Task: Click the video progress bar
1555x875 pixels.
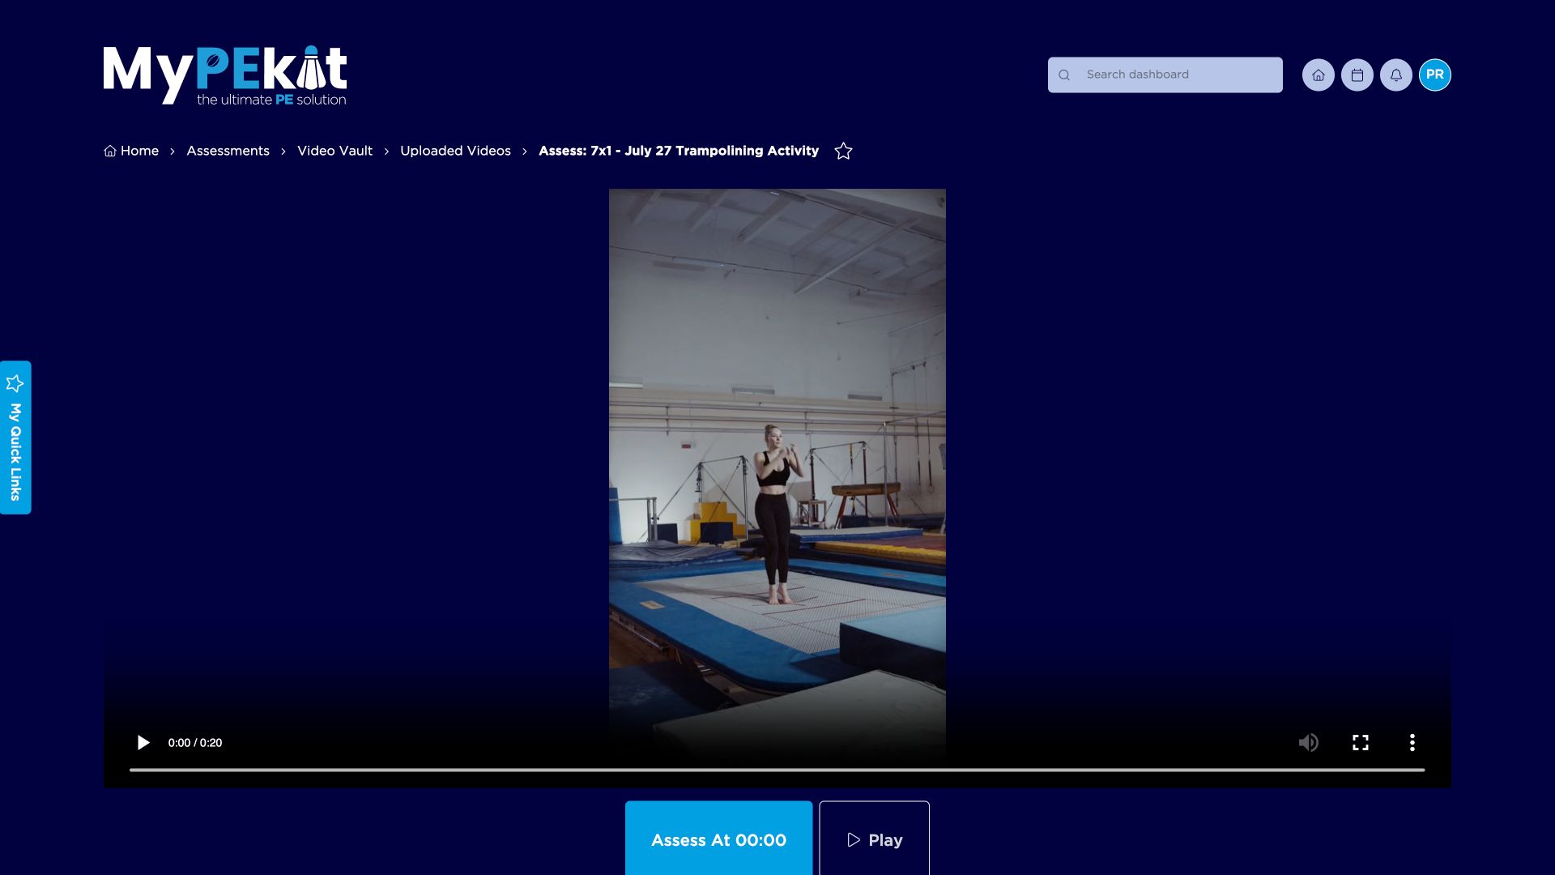Action: pyautogui.click(x=776, y=770)
